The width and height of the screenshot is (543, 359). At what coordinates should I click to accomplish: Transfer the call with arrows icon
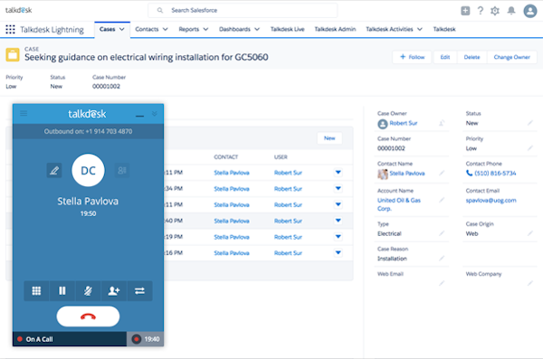click(139, 291)
